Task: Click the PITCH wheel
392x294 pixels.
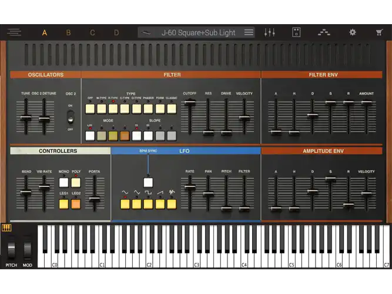Action: pos(11,249)
